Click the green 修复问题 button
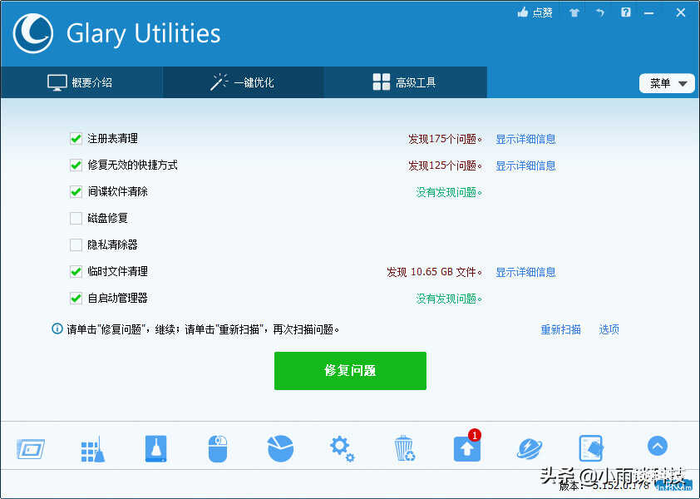Image resolution: width=700 pixels, height=499 pixels. [x=350, y=371]
